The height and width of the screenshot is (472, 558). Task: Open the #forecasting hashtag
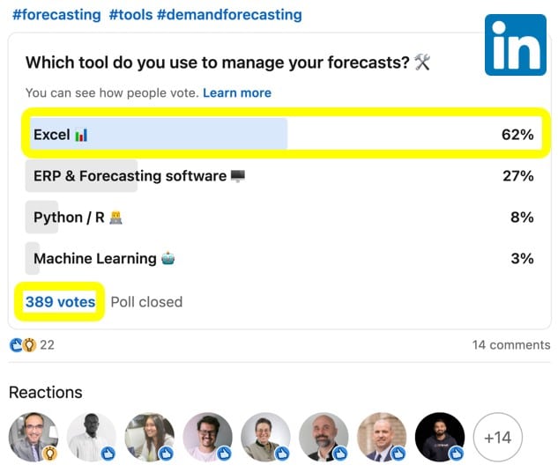56,15
